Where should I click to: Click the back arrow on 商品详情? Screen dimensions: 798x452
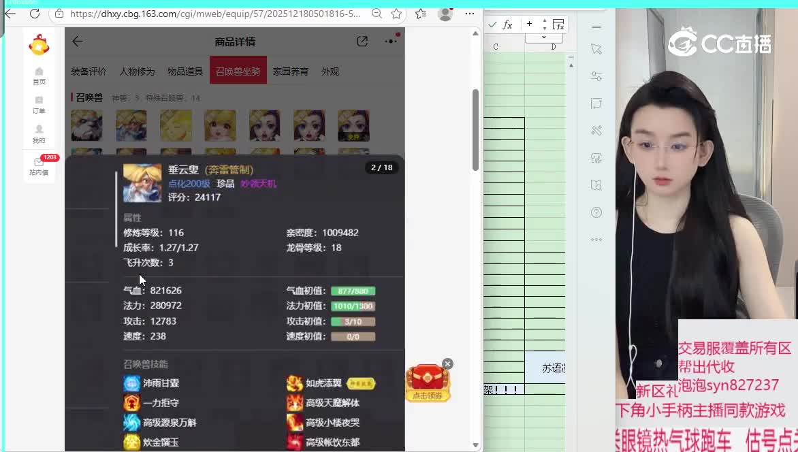[78, 42]
